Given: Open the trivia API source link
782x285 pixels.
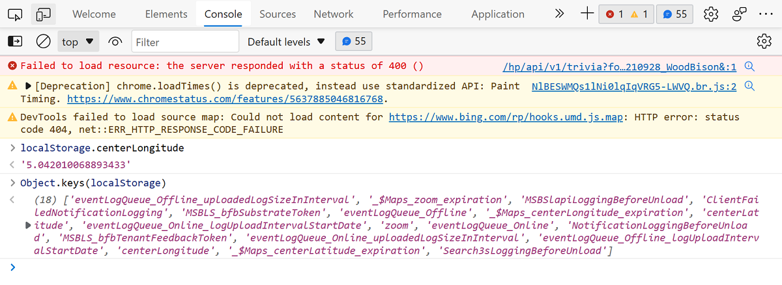Looking at the screenshot, I should [620, 67].
